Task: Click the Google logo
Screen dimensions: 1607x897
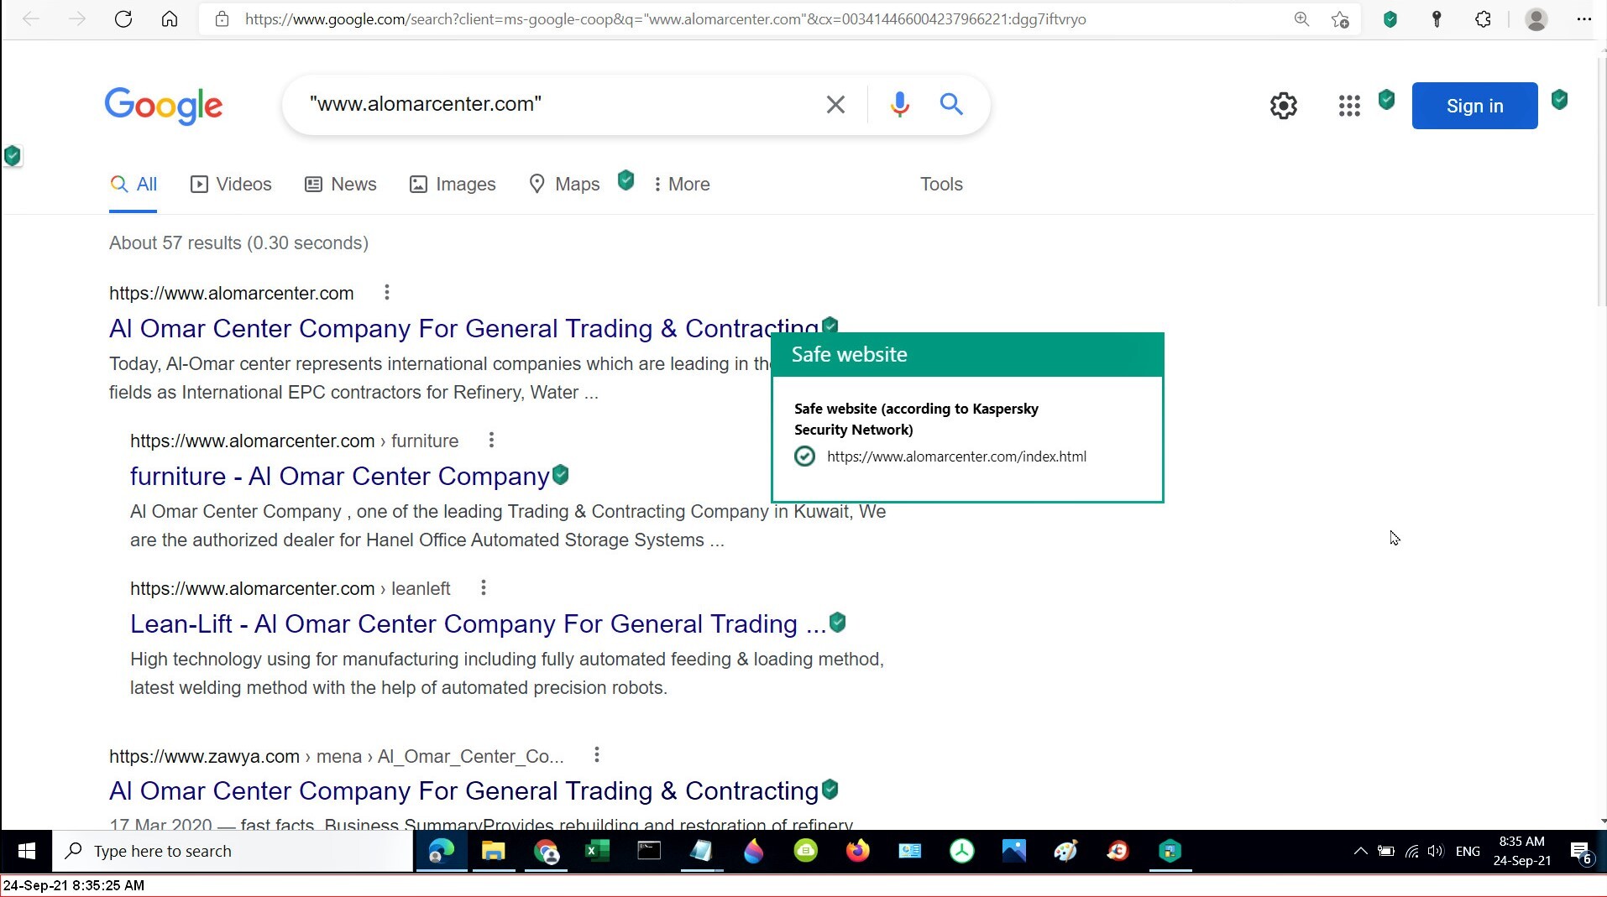Action: tap(164, 106)
